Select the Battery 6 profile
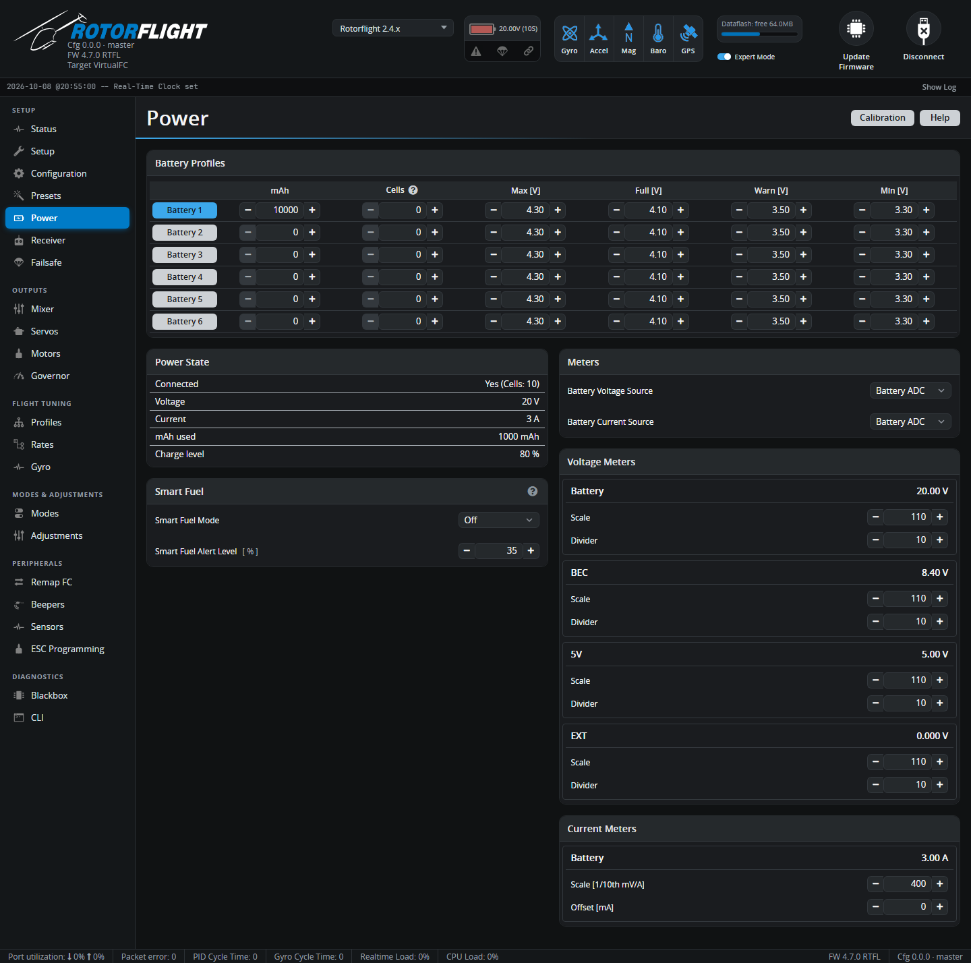The height and width of the screenshot is (963, 971). (185, 322)
